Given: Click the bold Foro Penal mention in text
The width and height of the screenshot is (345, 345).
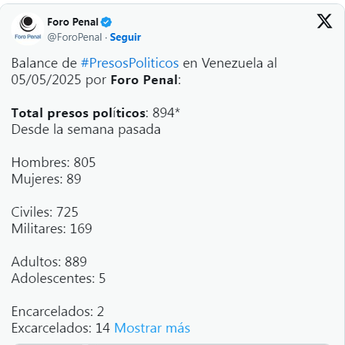Looking at the screenshot, I should (x=144, y=80).
